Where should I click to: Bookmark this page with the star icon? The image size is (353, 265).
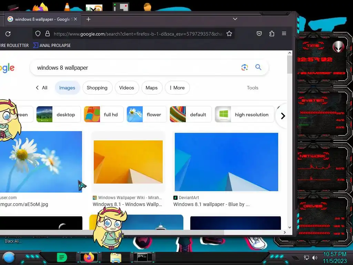pyautogui.click(x=229, y=33)
